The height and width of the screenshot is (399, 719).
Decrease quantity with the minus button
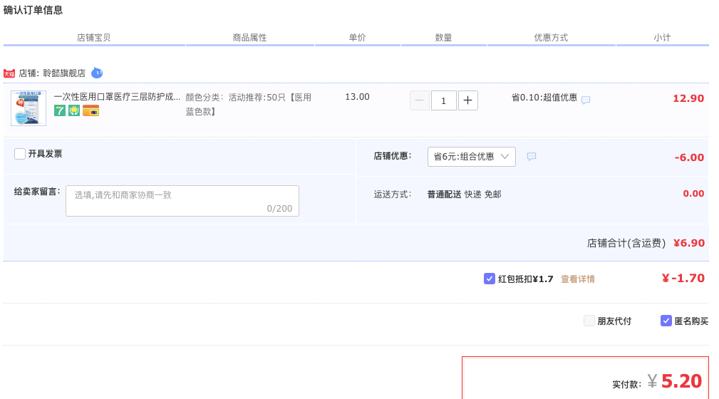pos(420,100)
